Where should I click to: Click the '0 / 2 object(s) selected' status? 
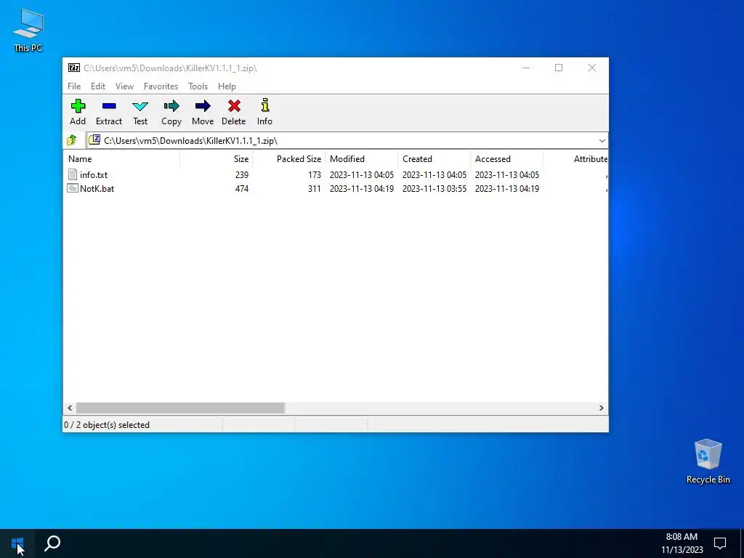pyautogui.click(x=107, y=424)
